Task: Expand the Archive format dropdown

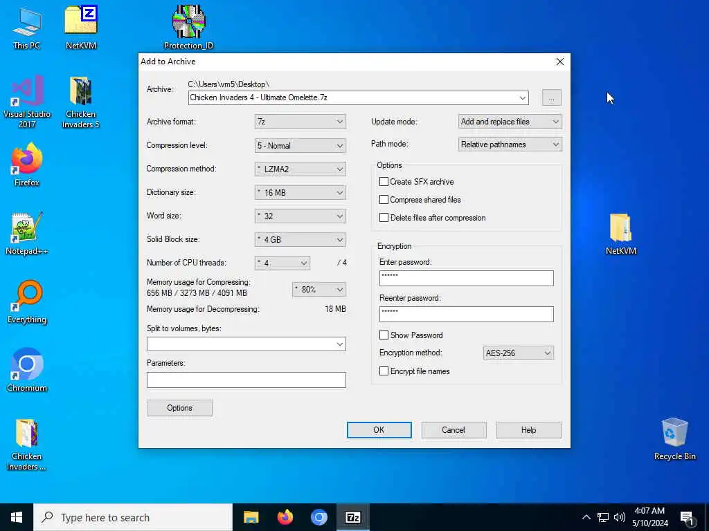Action: [300, 122]
